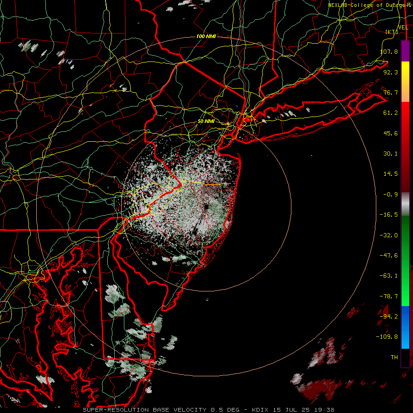413x413 pixels.
Task: Click the -0.9 velocity scale value
Action: point(391,195)
